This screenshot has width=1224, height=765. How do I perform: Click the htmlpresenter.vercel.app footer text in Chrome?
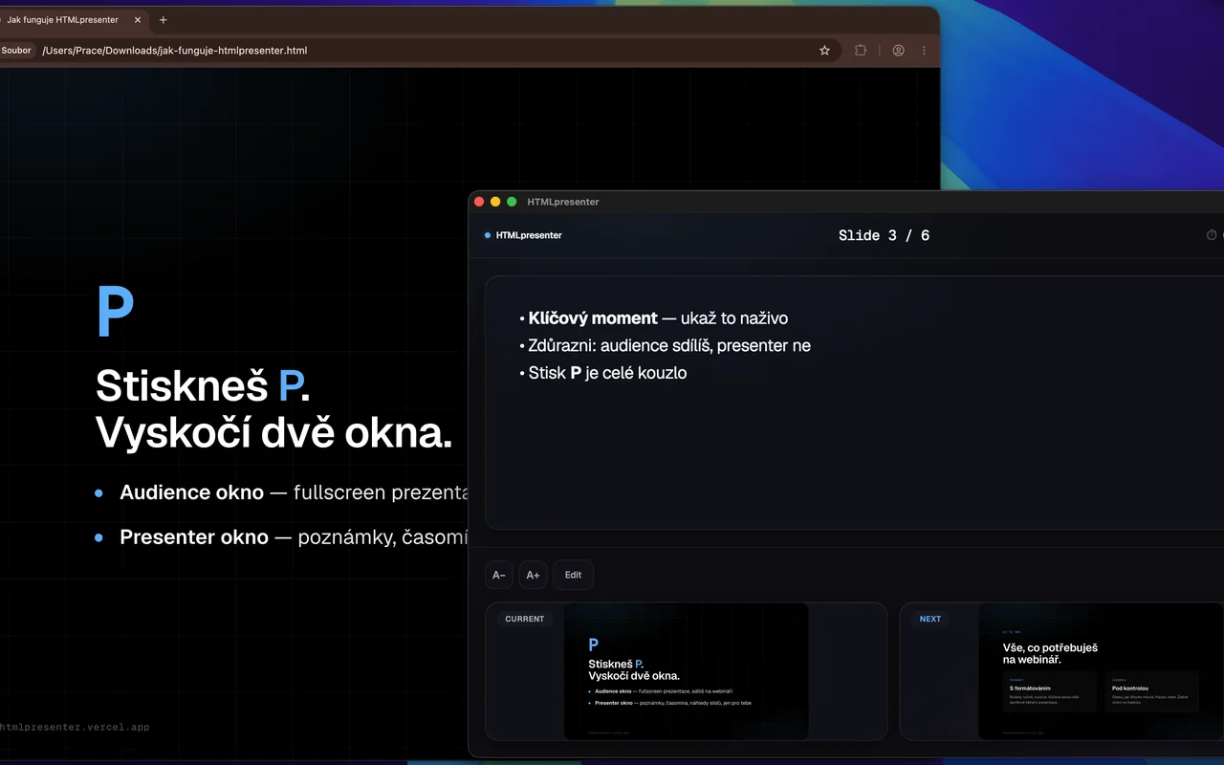coord(75,728)
